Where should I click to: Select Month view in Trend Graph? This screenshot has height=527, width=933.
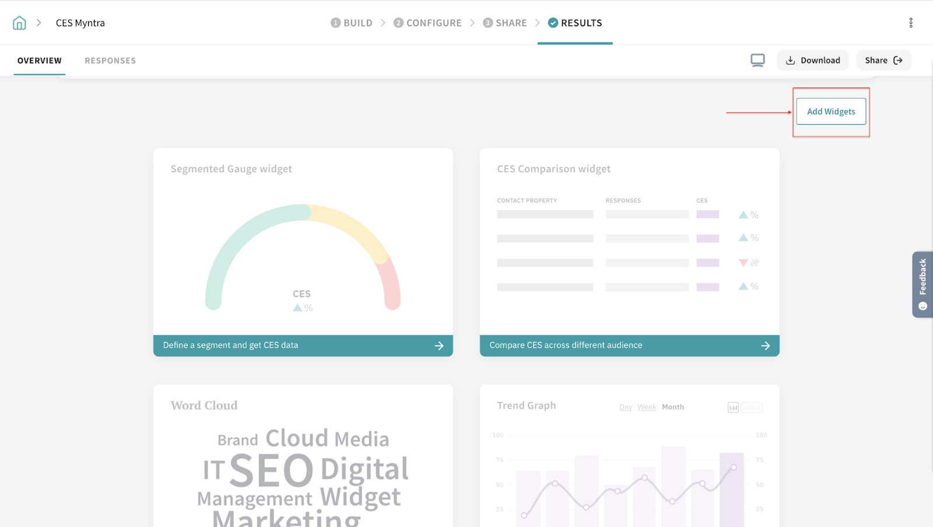point(672,407)
